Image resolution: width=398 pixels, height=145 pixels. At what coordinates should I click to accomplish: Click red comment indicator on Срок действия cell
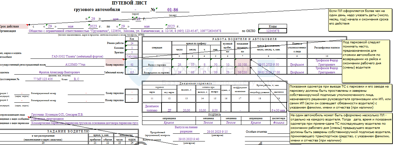pyautogui.click(x=27, y=25)
